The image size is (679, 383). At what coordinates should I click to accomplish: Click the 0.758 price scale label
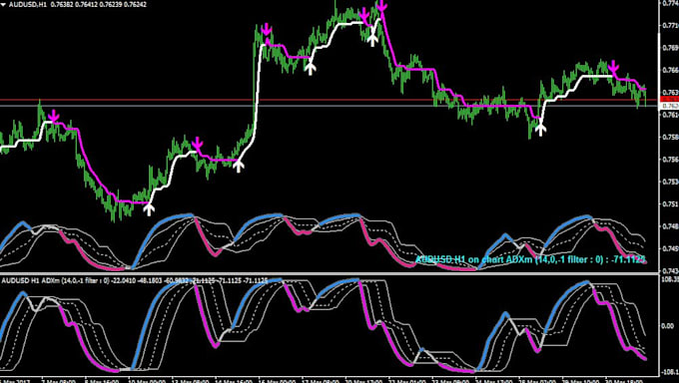pos(670,138)
